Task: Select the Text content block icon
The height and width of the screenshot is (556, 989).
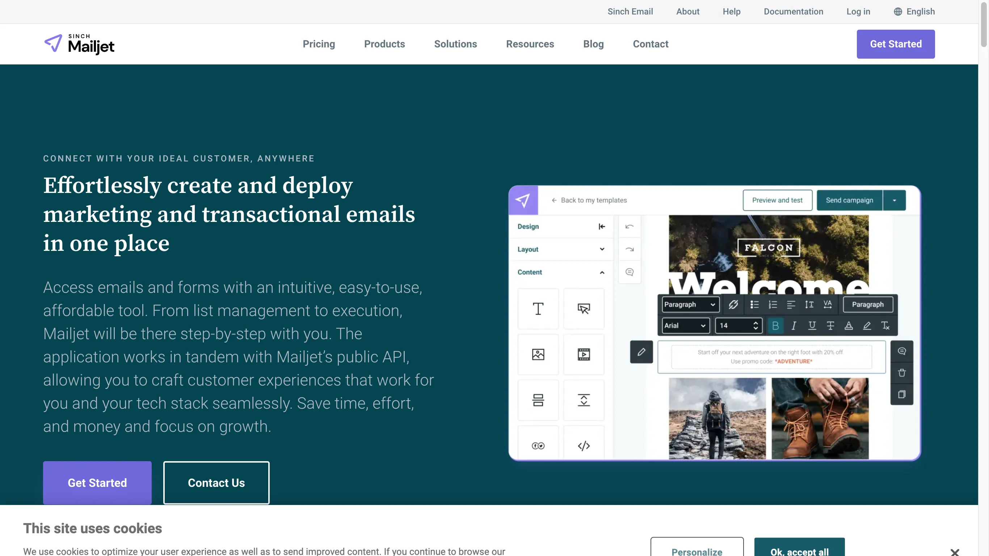Action: (538, 308)
